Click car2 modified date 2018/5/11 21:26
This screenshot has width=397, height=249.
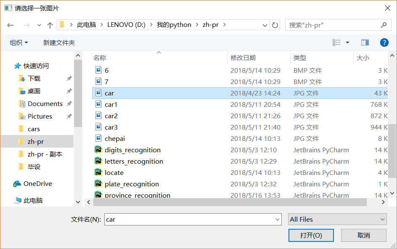[255, 116]
